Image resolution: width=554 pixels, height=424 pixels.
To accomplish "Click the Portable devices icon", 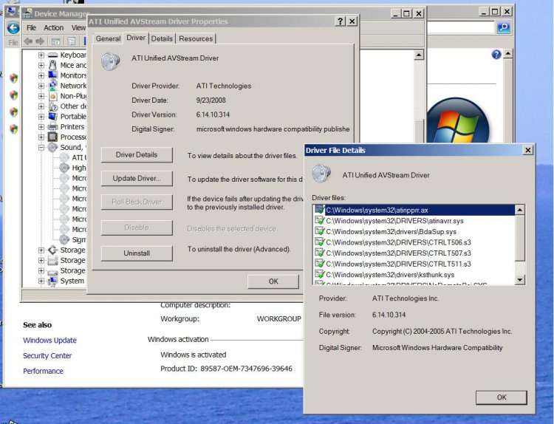I will coord(52,116).
